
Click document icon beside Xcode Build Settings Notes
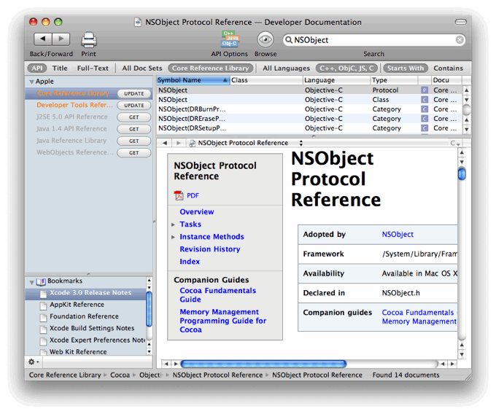pyautogui.click(x=43, y=329)
